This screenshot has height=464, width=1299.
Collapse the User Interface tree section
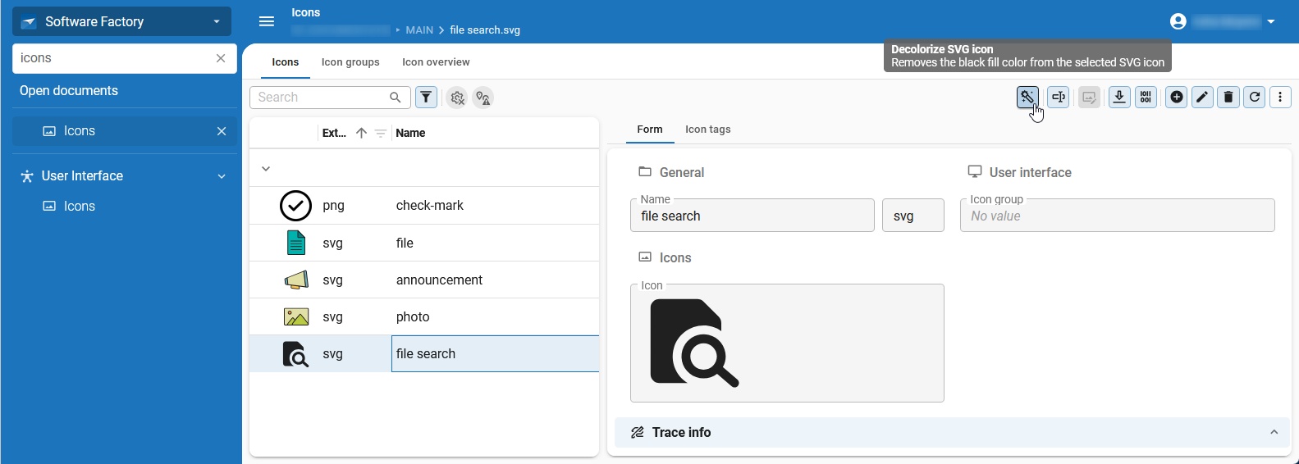pyautogui.click(x=221, y=176)
